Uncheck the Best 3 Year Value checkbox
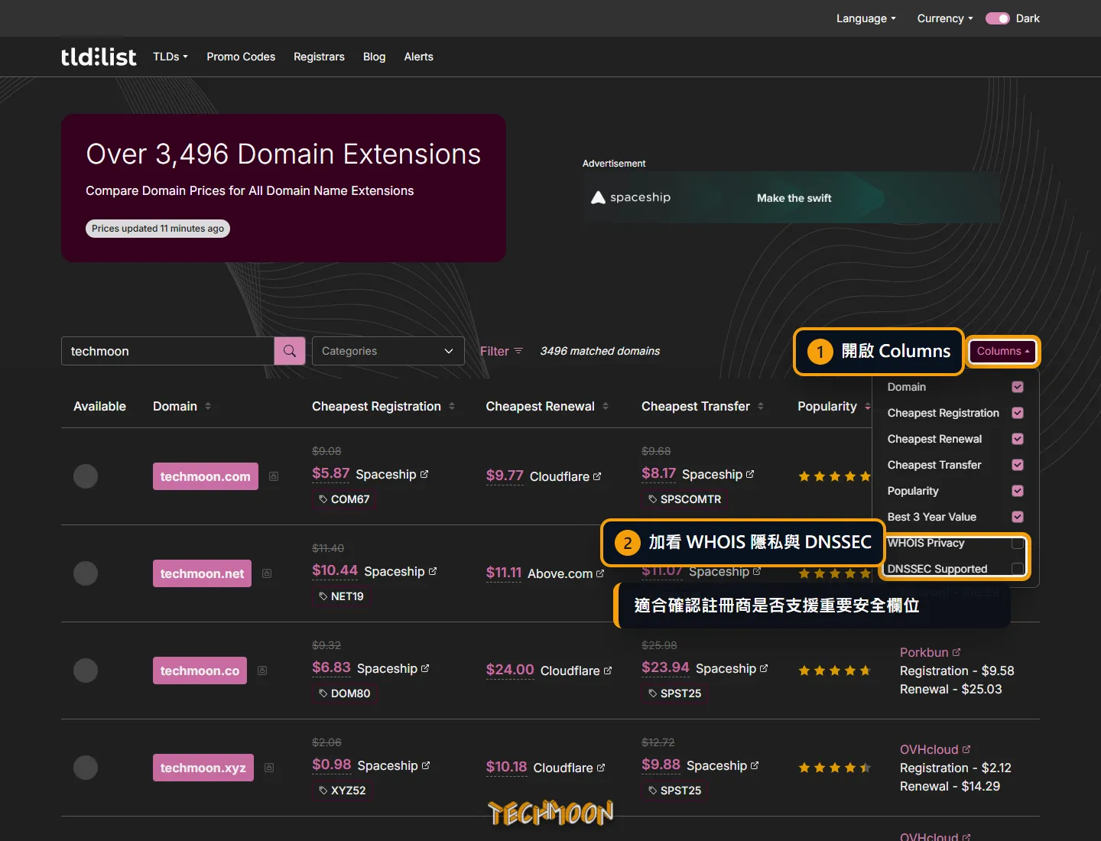1101x841 pixels. tap(1018, 517)
